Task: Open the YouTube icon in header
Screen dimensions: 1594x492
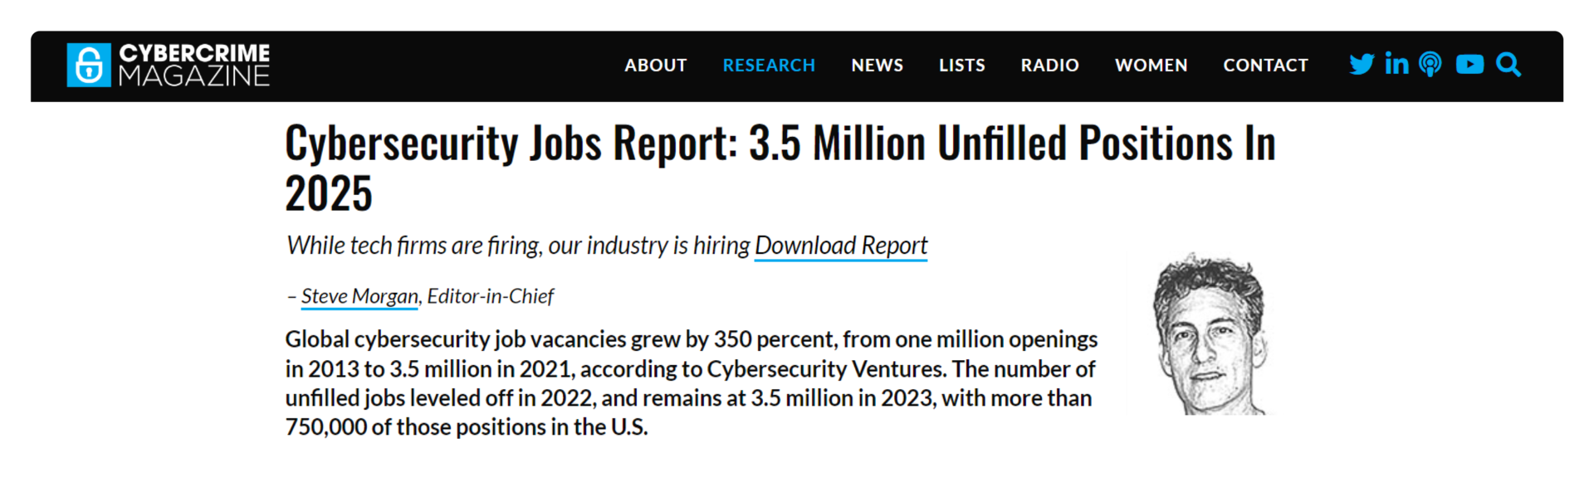Action: coord(1469,65)
